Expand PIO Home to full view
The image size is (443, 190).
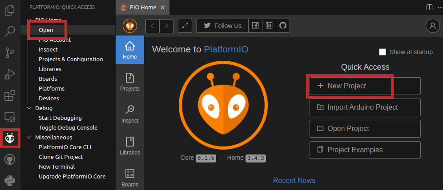[x=185, y=26]
